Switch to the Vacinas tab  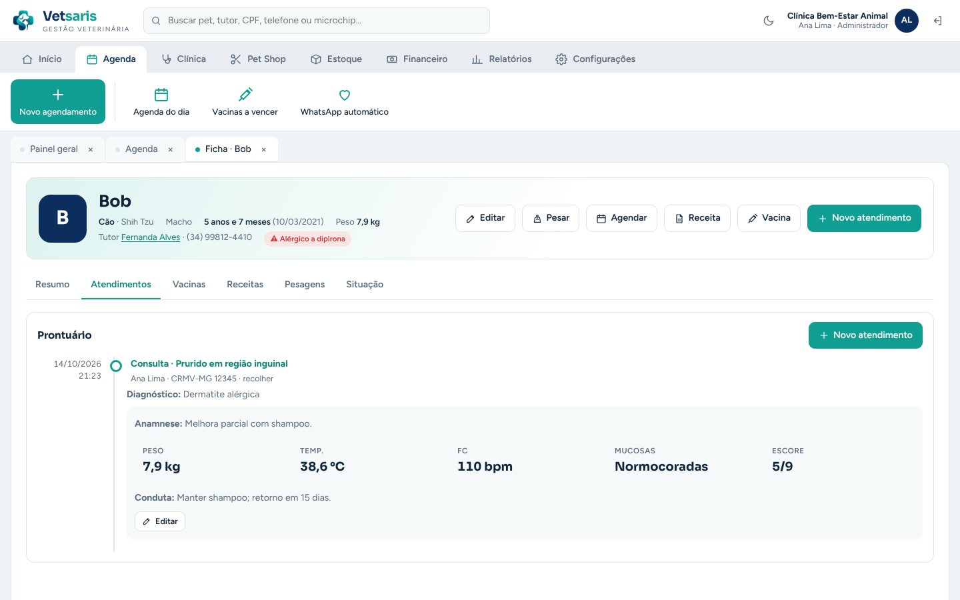[x=189, y=284]
